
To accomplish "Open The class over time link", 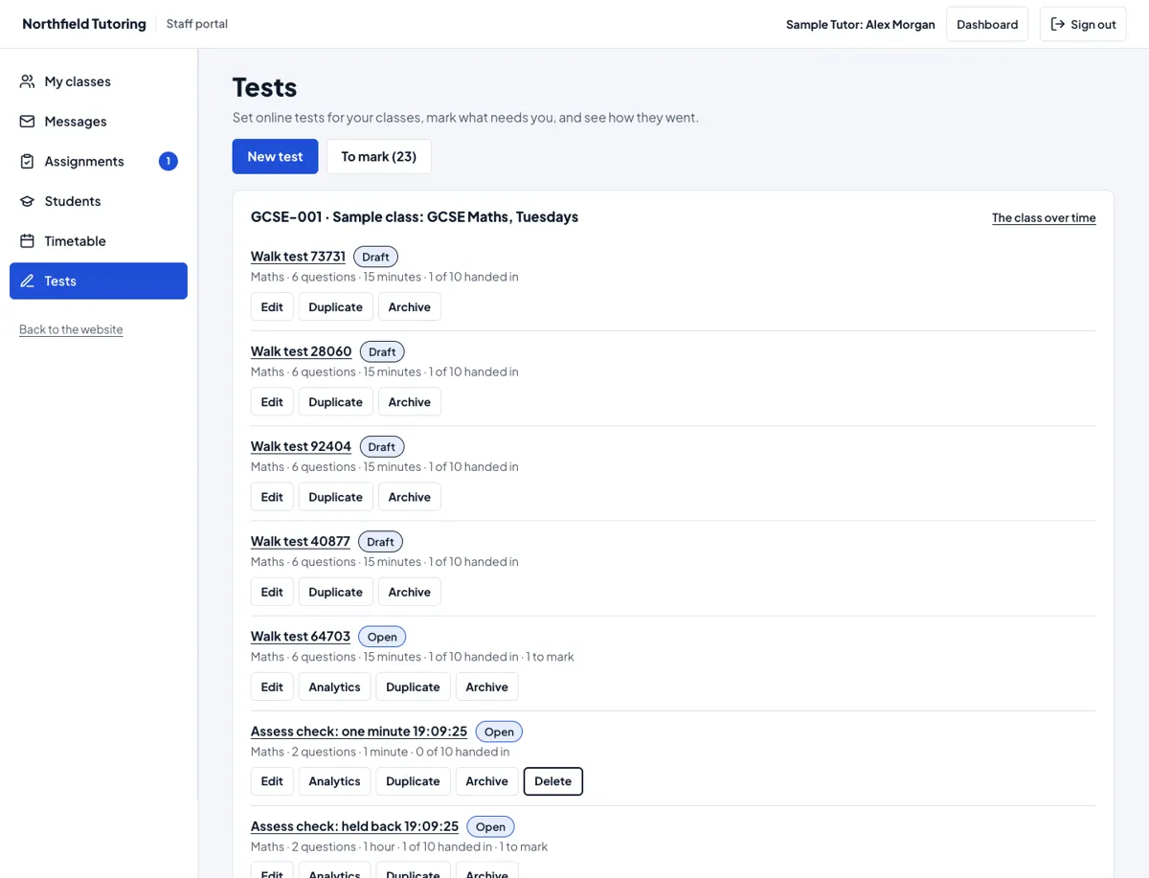I will click(x=1044, y=217).
